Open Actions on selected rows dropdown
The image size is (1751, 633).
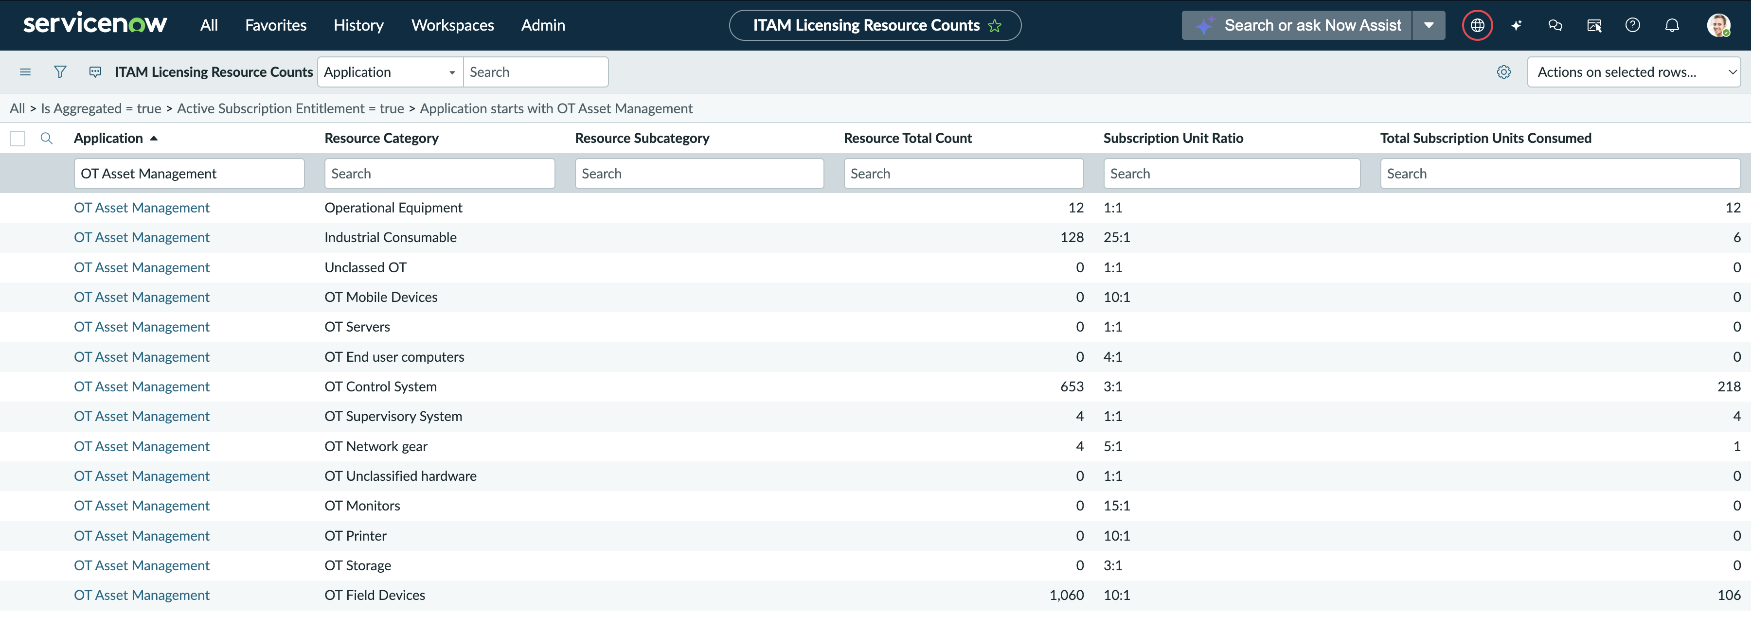coord(1633,72)
